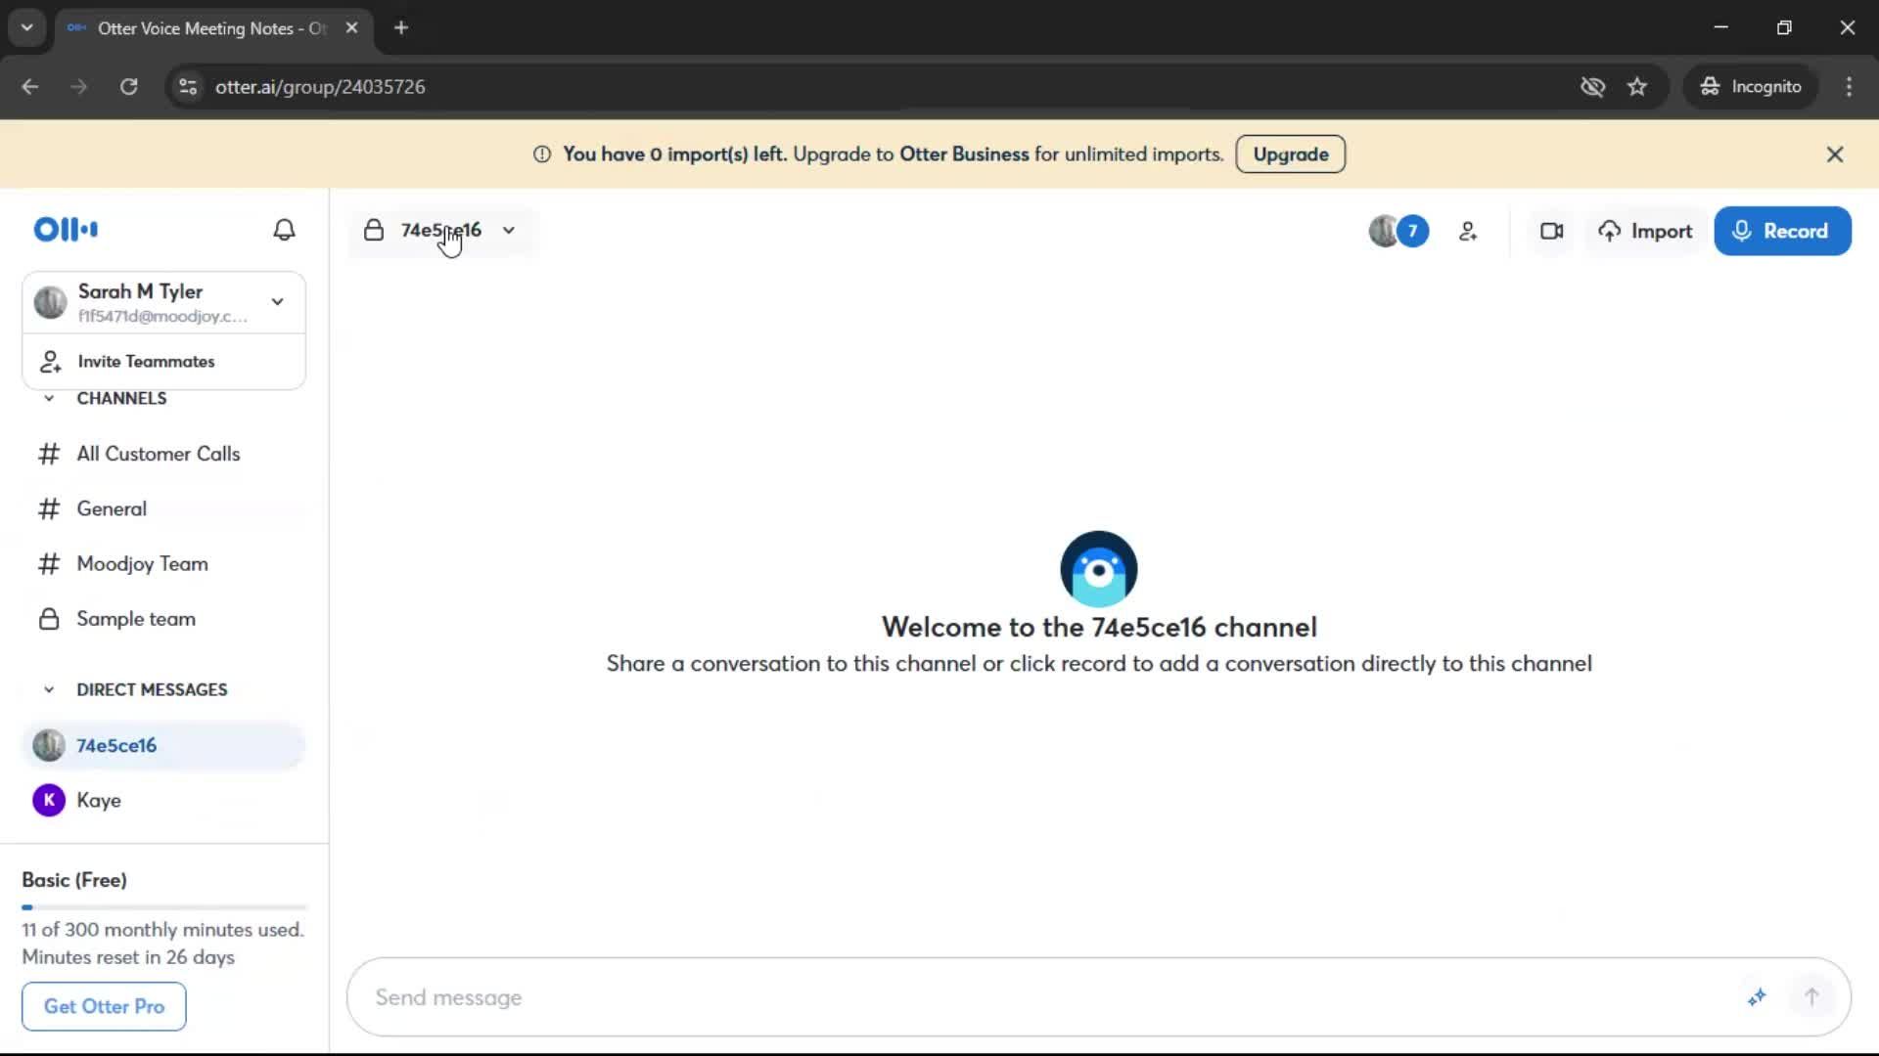Screen dimensions: 1879x1056
Task: Dismiss the import upgrade banner
Action: (1835, 154)
